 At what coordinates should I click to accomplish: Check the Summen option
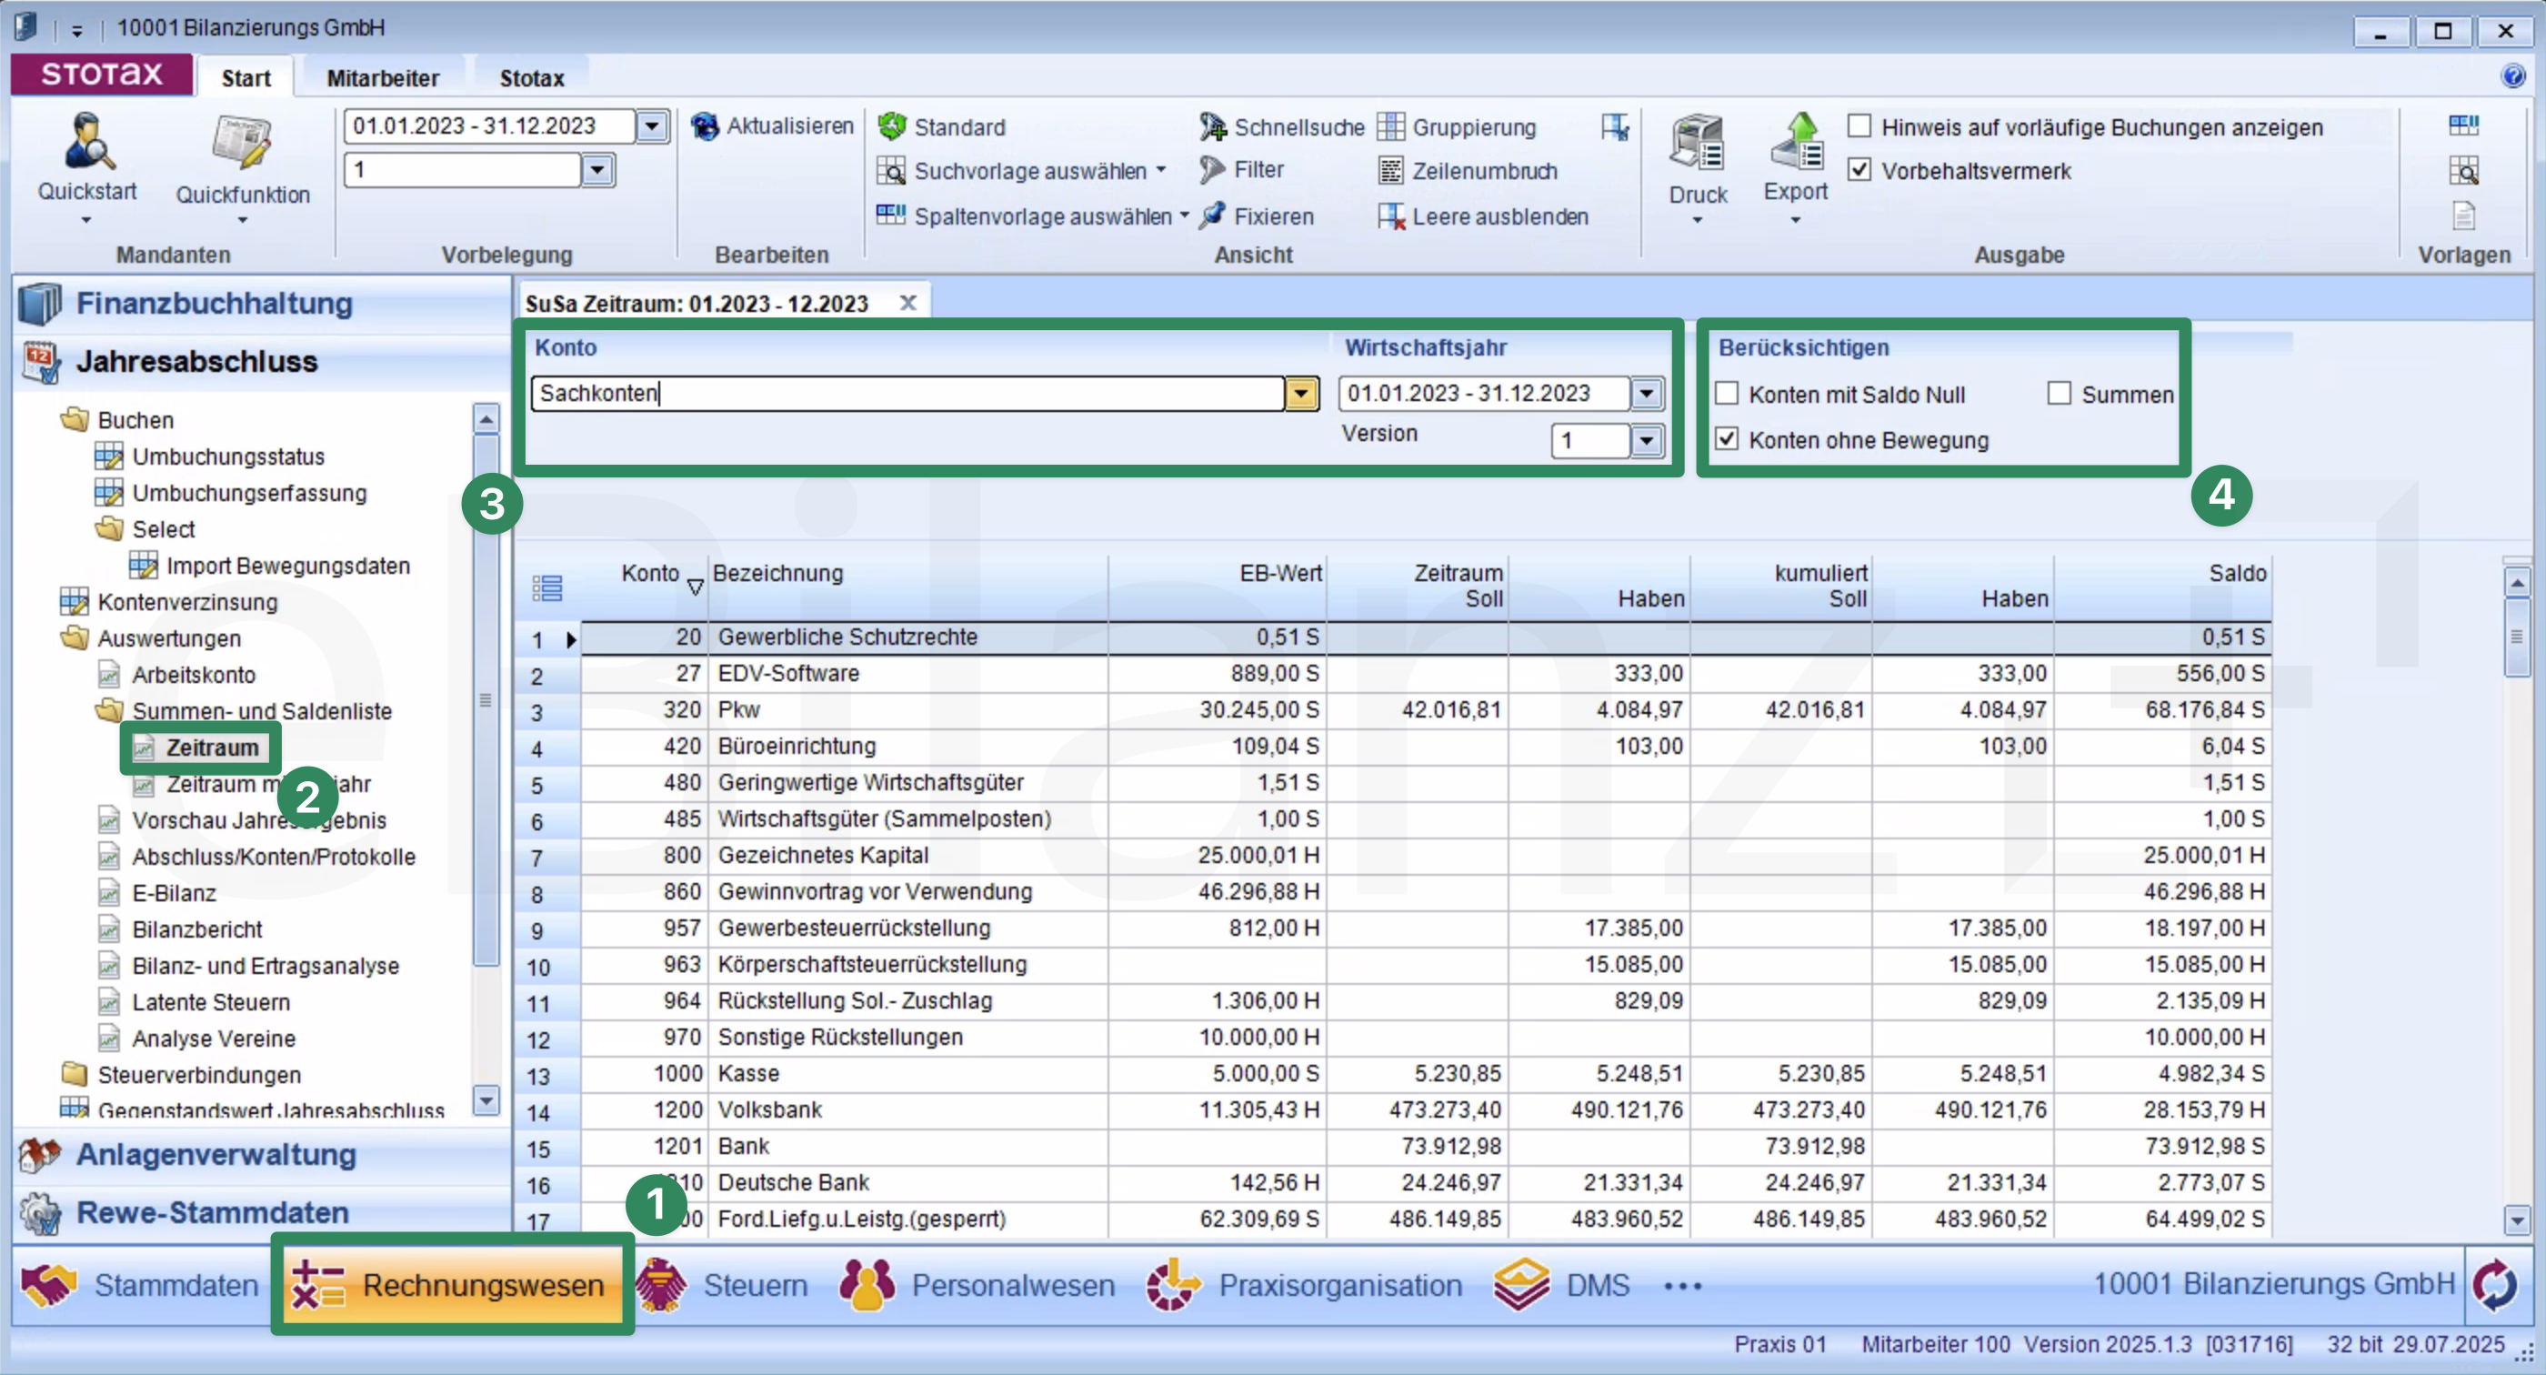tap(2059, 394)
